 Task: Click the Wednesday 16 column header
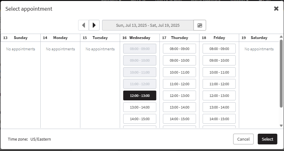pyautogui.click(x=140, y=38)
